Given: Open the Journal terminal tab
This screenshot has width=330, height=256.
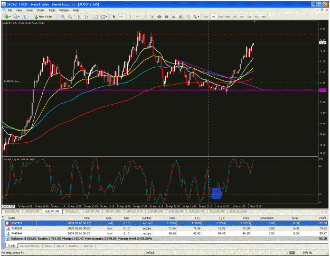Looking at the screenshot, I should click(88, 246).
